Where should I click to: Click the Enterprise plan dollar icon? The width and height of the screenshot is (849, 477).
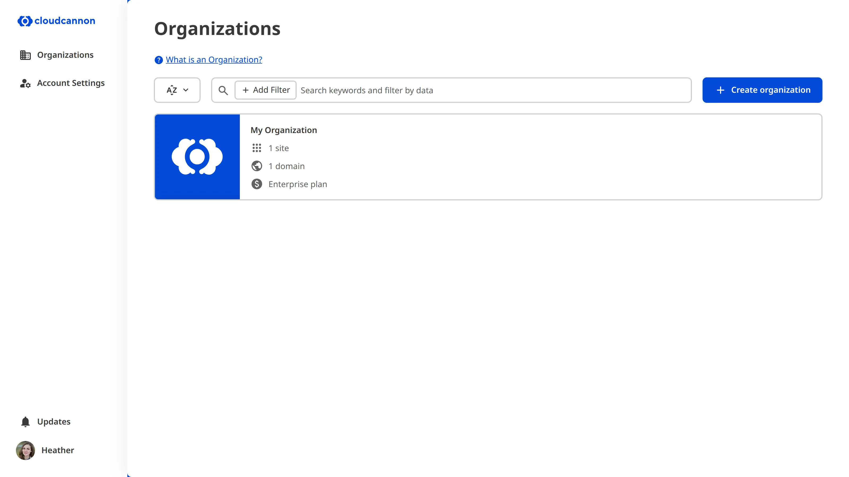[x=257, y=184]
